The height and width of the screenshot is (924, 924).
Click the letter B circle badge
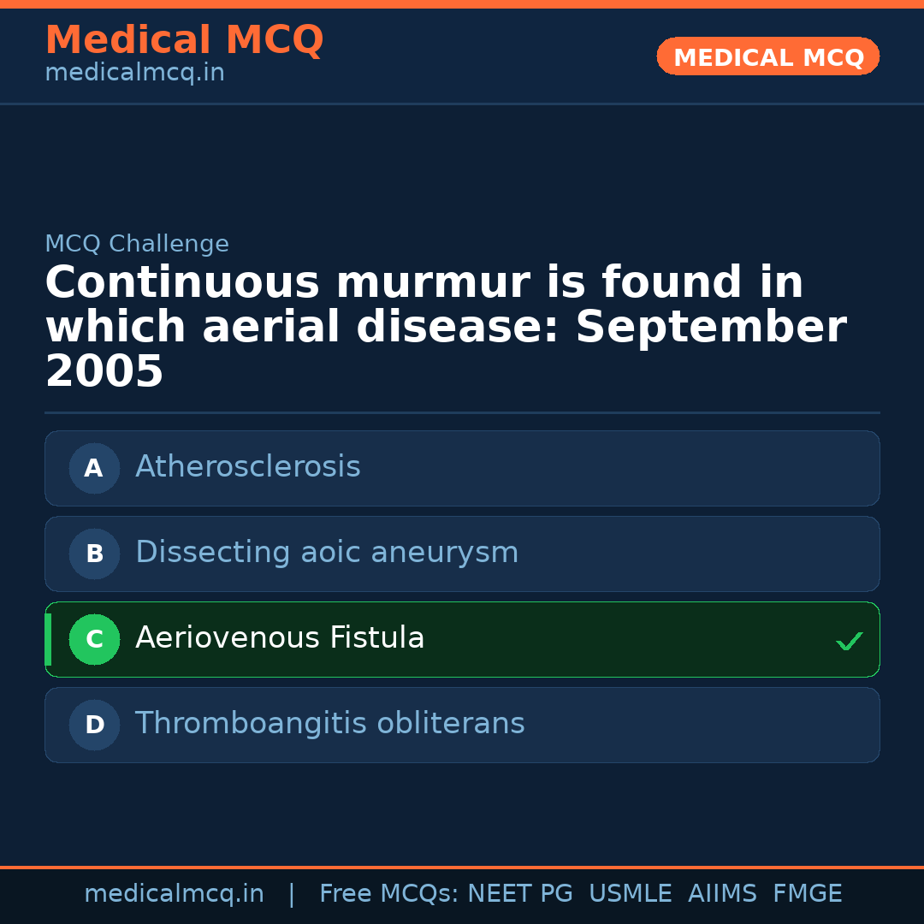(94, 554)
